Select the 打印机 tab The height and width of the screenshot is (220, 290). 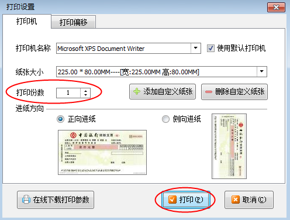tap(27, 21)
